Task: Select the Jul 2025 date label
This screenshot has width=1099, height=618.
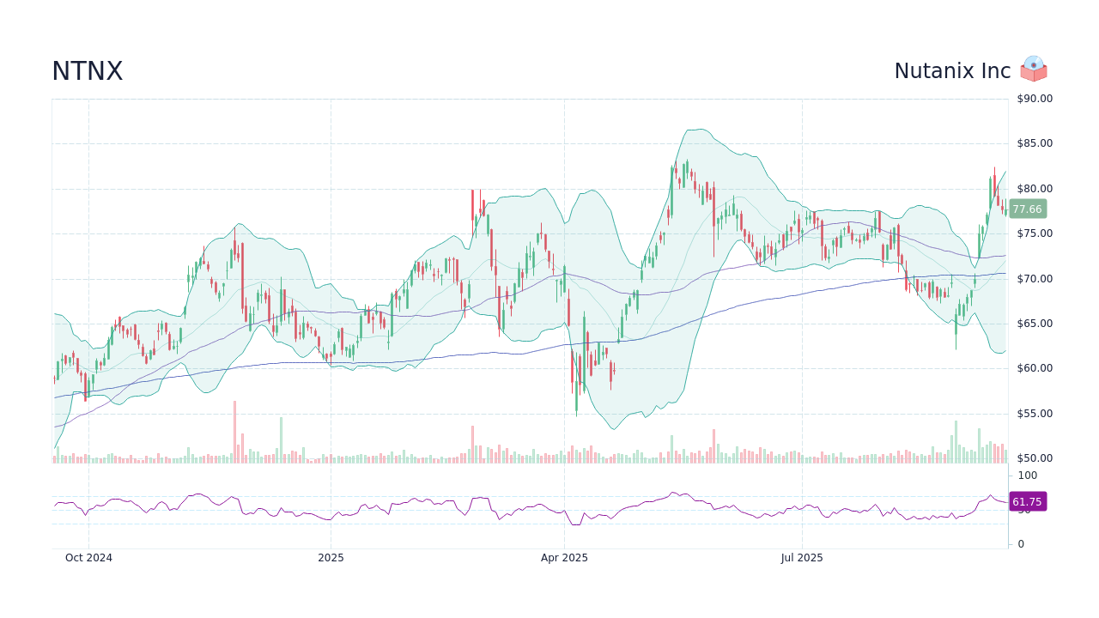Action: pos(802,558)
